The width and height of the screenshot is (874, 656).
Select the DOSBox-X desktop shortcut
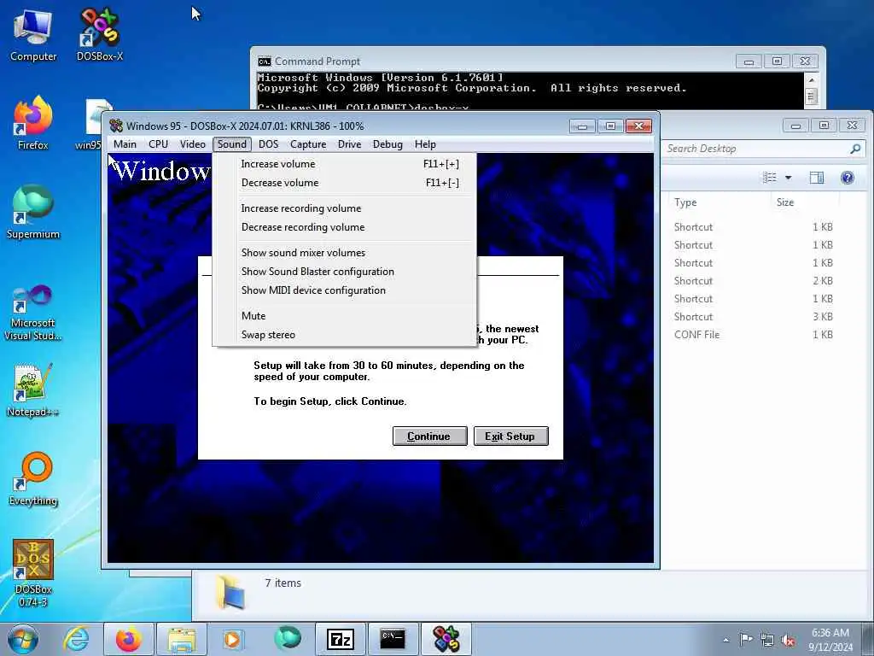[100, 35]
